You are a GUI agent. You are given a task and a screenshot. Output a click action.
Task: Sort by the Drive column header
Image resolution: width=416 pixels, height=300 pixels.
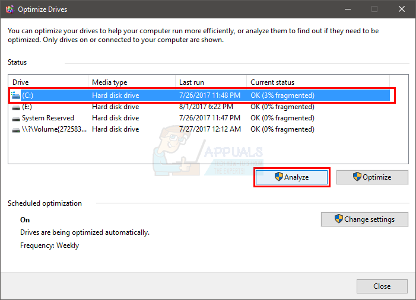pos(48,82)
